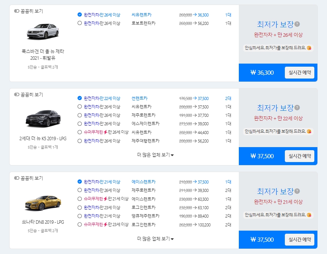This screenshot has height=254, width=327.
Task: Click help icon beside 최저가 보장 on 쏘나타 card
Action: click(x=297, y=191)
